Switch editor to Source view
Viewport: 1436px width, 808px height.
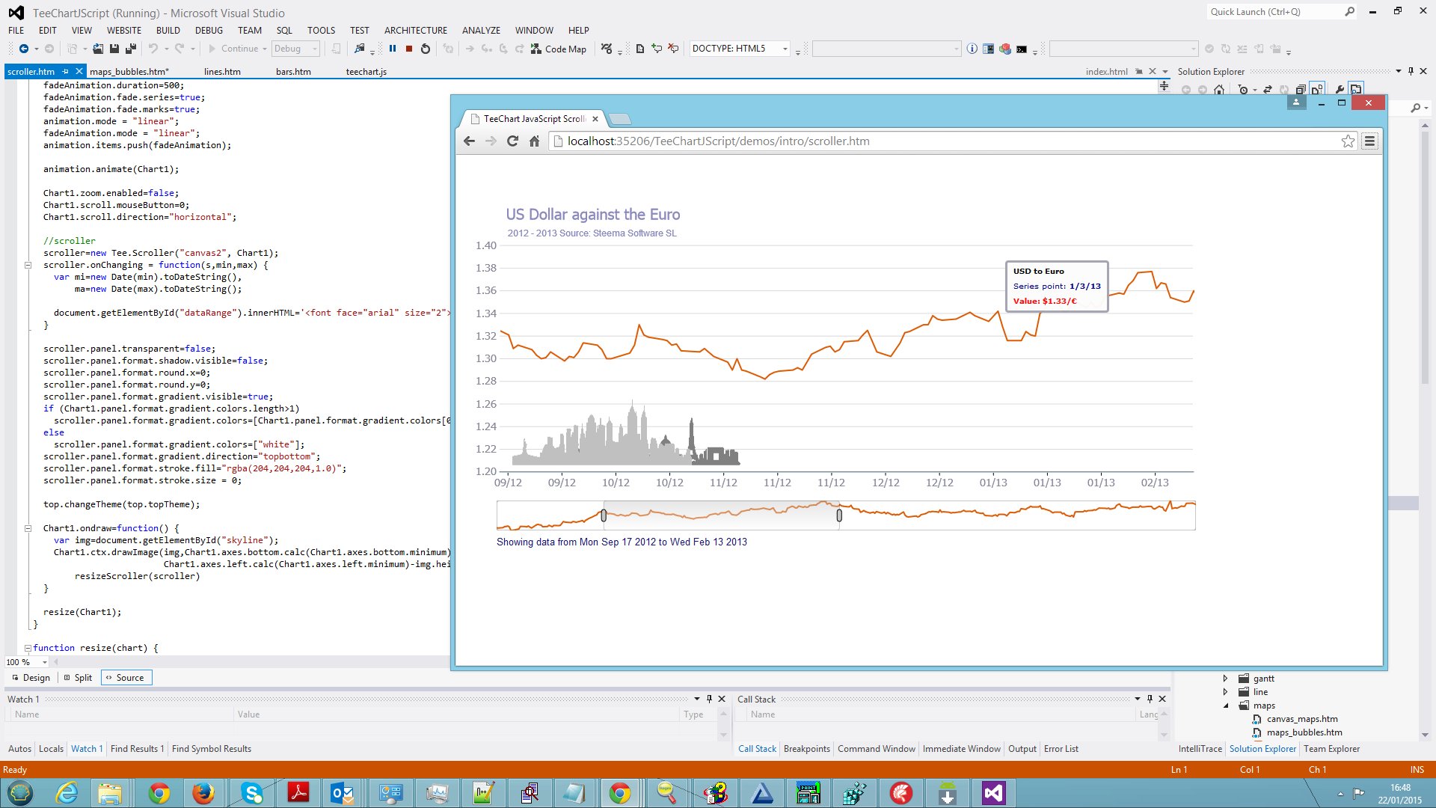coord(126,678)
